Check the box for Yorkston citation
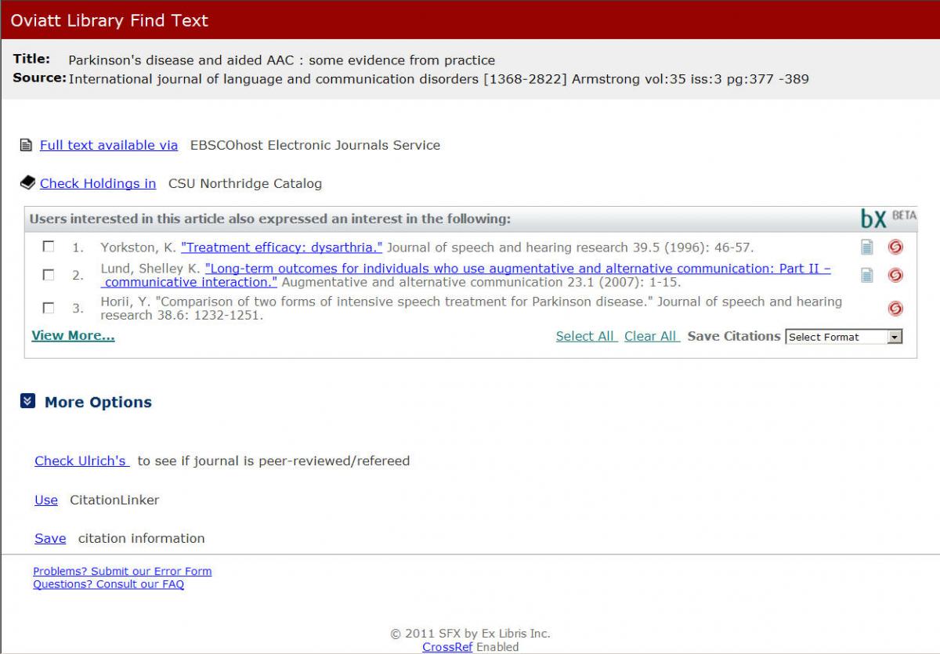The height and width of the screenshot is (654, 940). click(49, 247)
